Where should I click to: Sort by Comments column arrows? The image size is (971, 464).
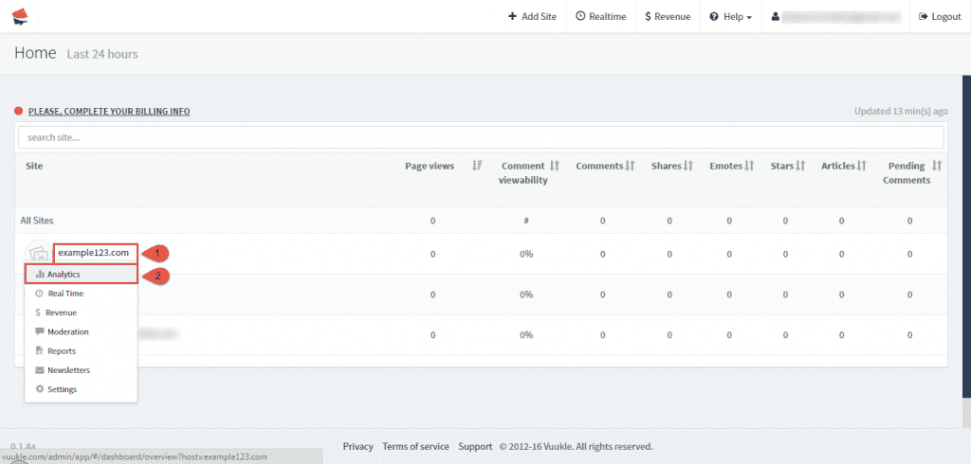(630, 166)
